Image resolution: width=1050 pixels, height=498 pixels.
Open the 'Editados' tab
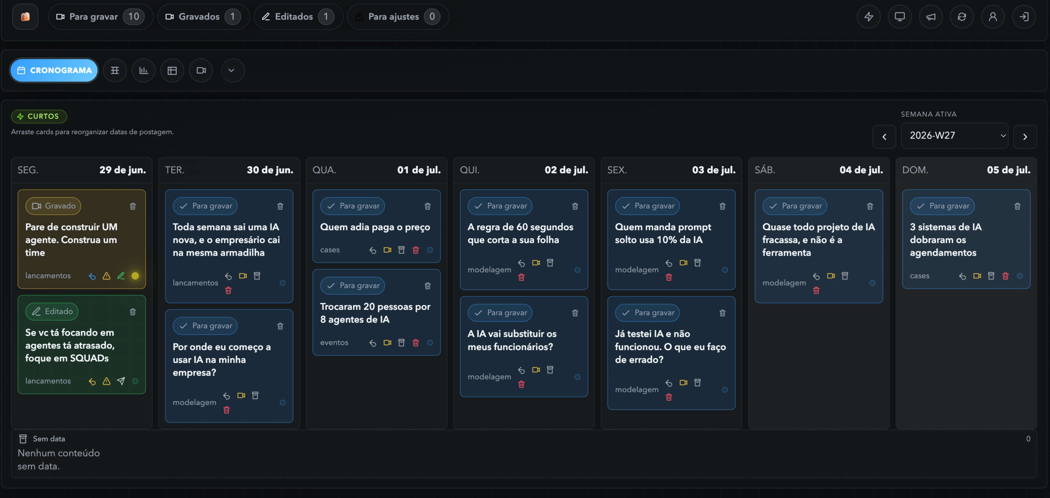coord(298,17)
